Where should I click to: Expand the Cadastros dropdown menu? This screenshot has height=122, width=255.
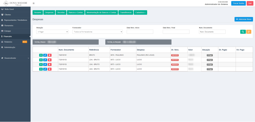pos(140,13)
